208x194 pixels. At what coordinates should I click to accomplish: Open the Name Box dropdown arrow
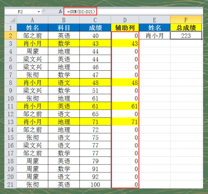click(39, 12)
